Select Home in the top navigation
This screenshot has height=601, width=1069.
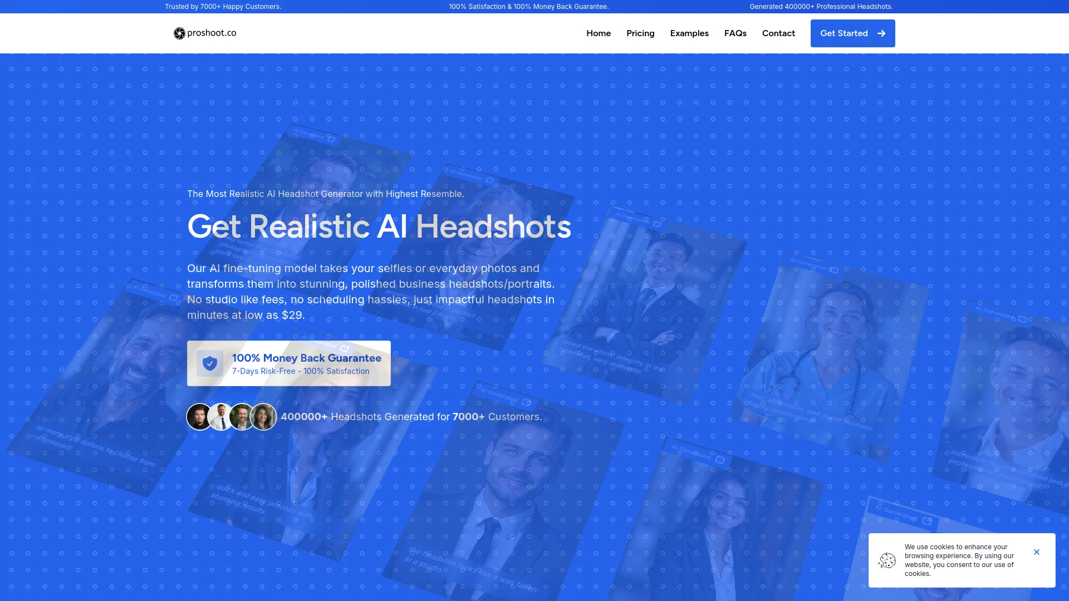[599, 33]
